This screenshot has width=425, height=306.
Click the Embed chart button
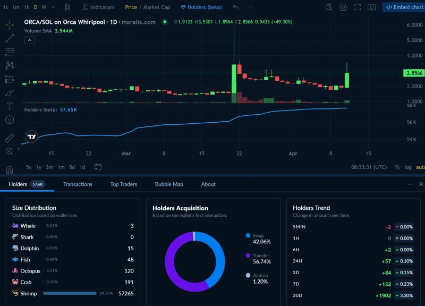(404, 7)
